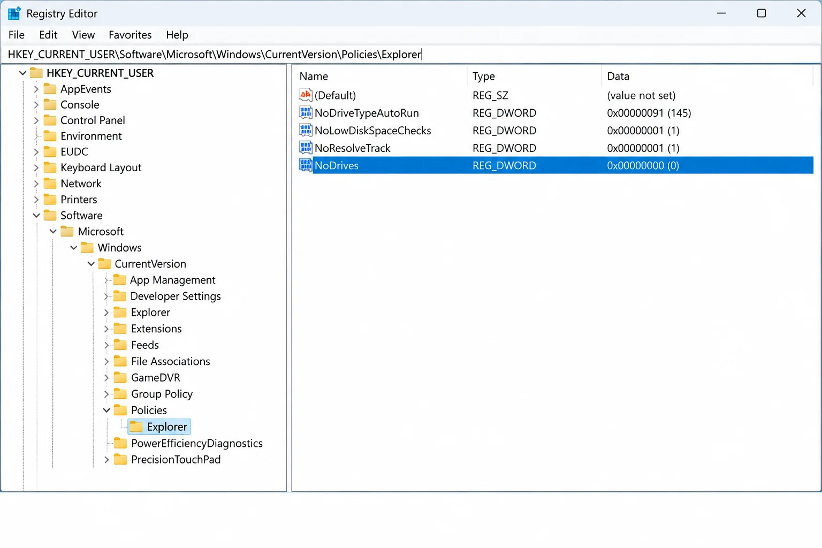Click the NoDrives DWORD icon
This screenshot has width=822, height=548.
306,165
